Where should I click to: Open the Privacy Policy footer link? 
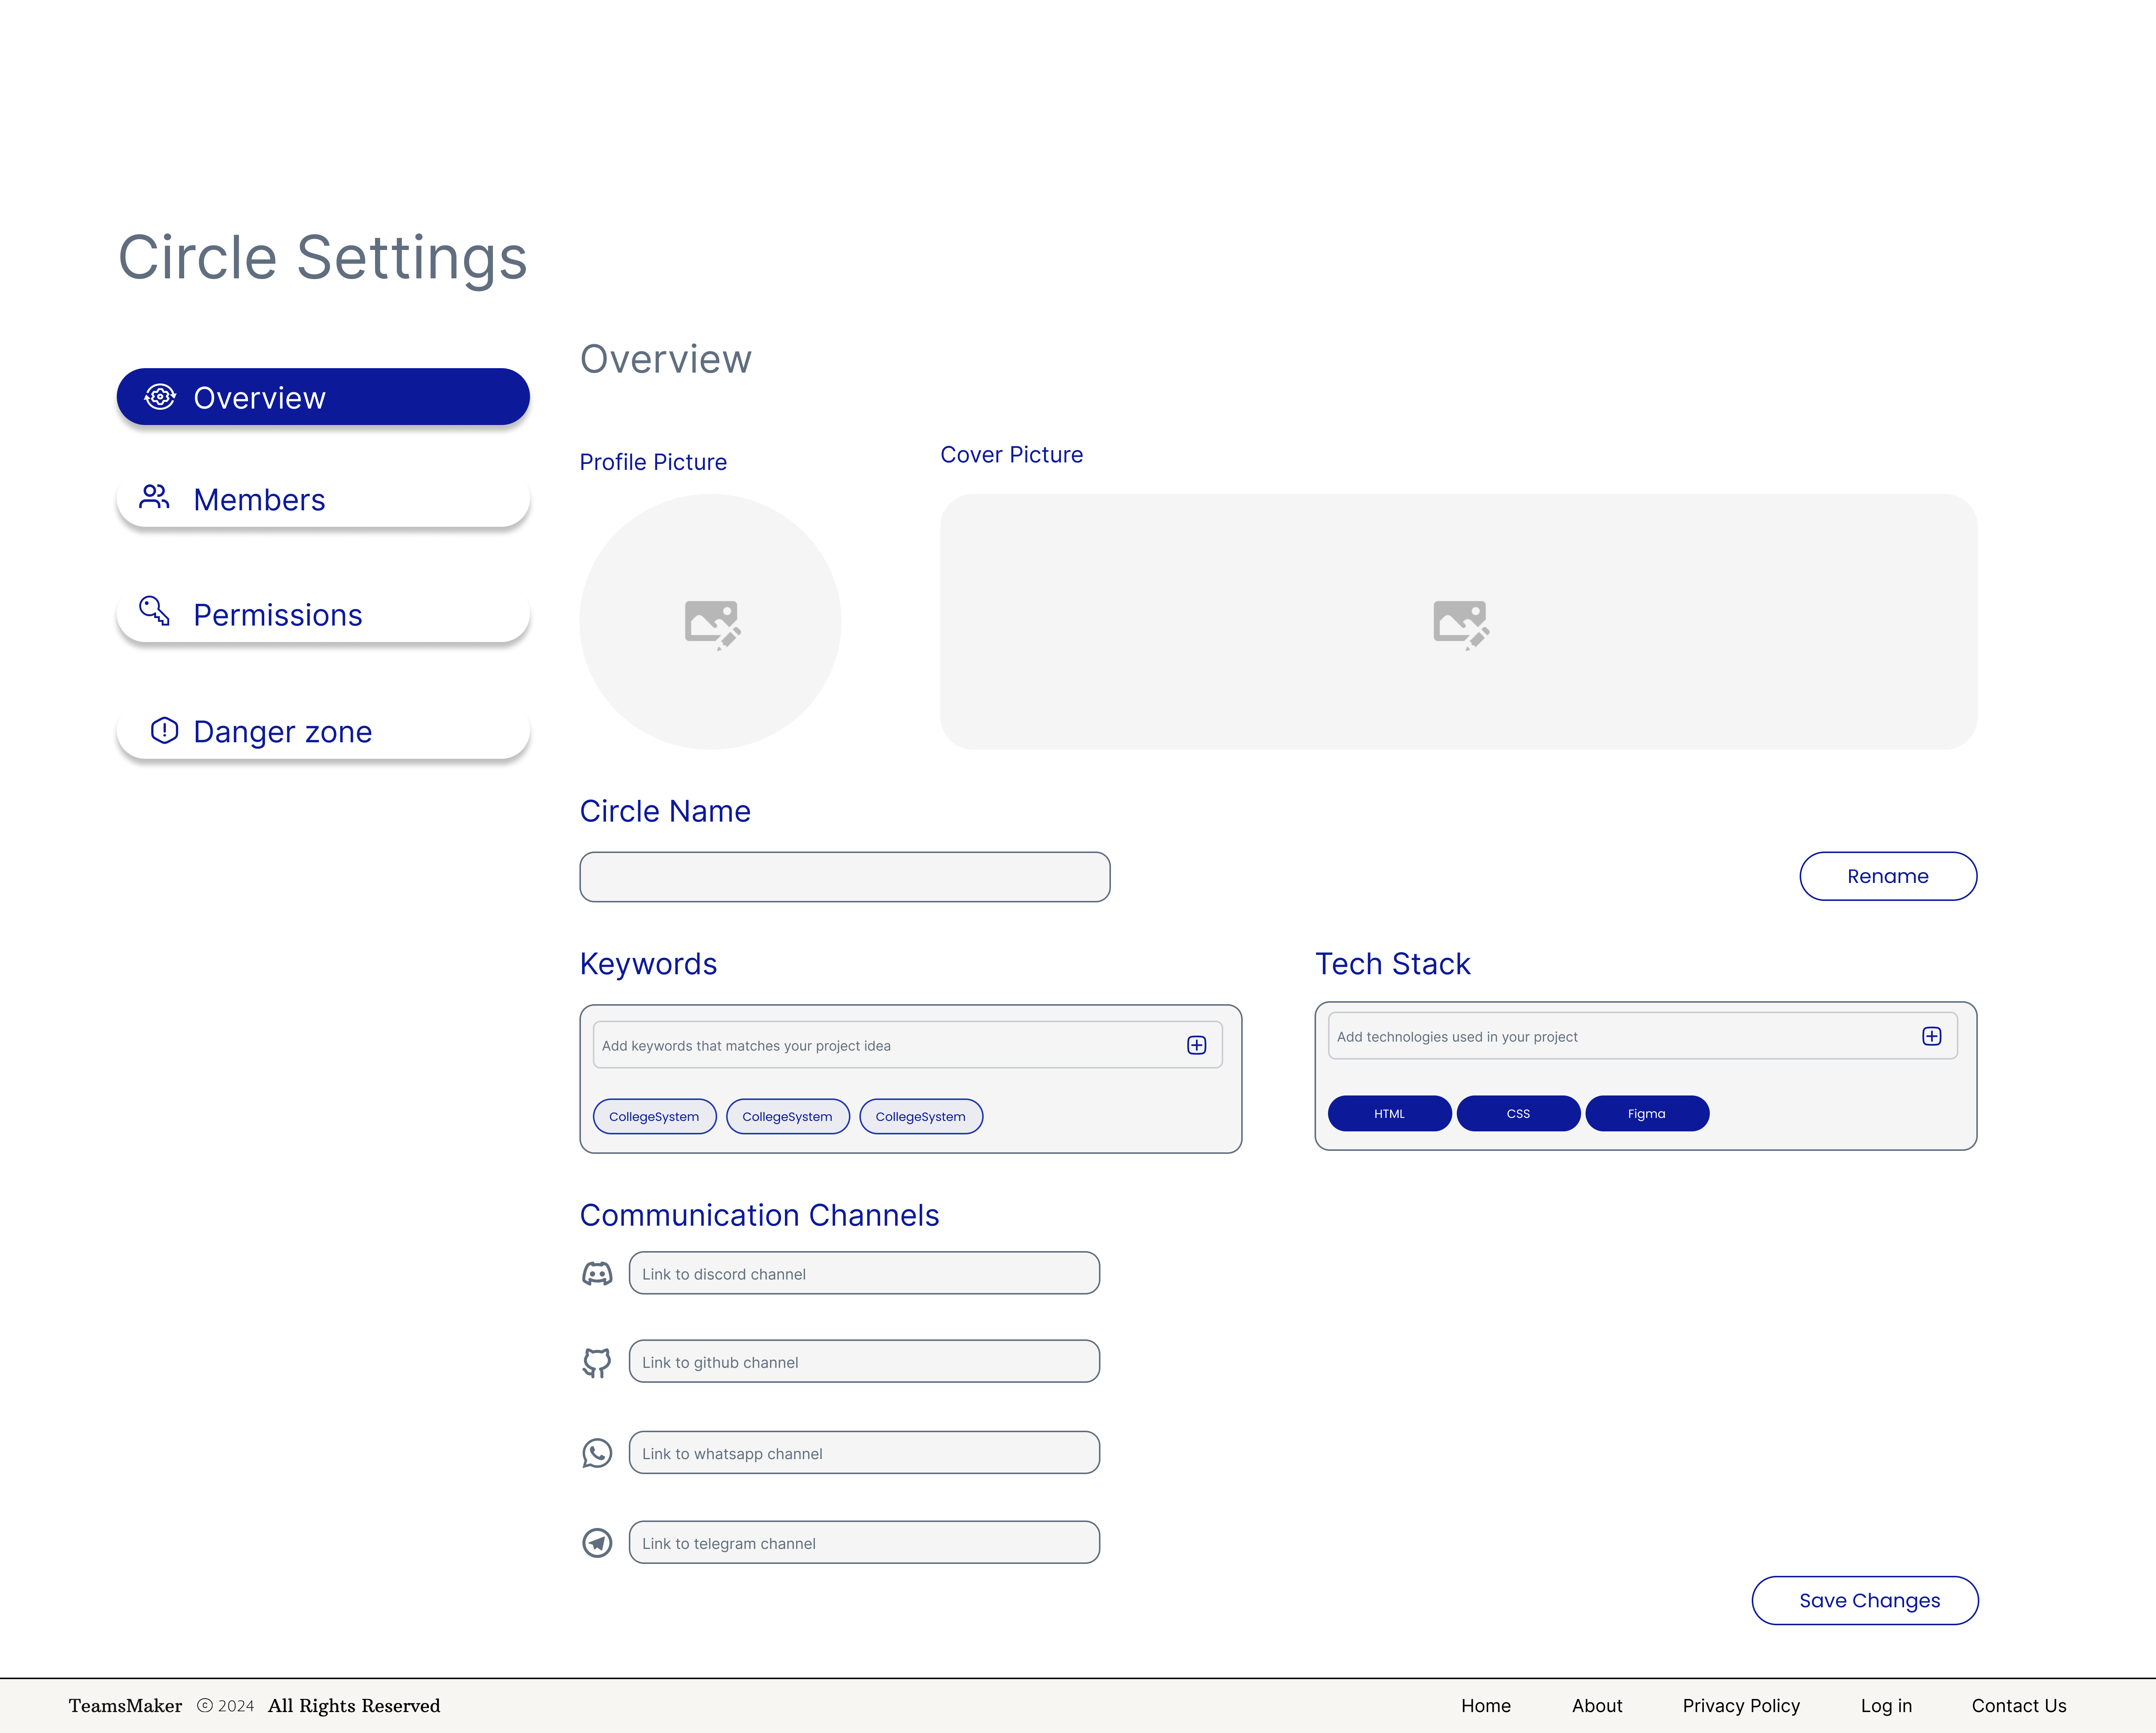[1740, 1705]
